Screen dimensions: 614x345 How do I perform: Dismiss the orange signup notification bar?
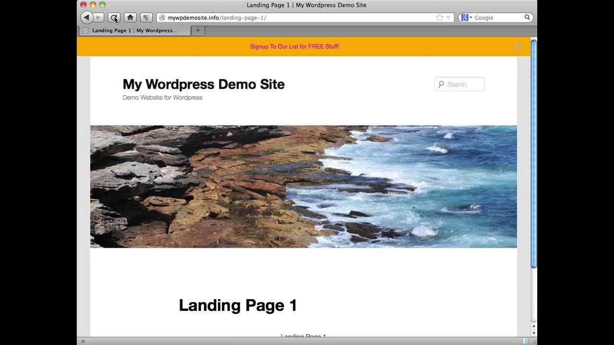click(x=518, y=47)
